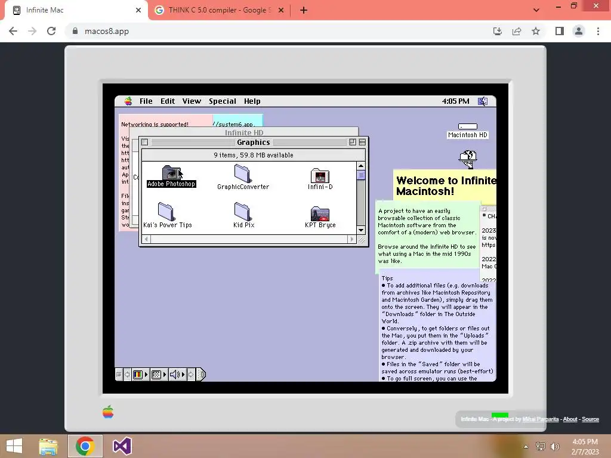Select the GraphicConverter folder icon
Viewport: 611px width, 458px height.
pos(242,174)
